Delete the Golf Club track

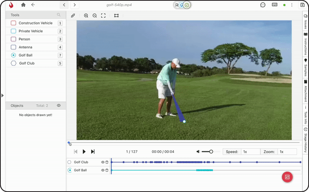pyautogui.click(x=107, y=162)
